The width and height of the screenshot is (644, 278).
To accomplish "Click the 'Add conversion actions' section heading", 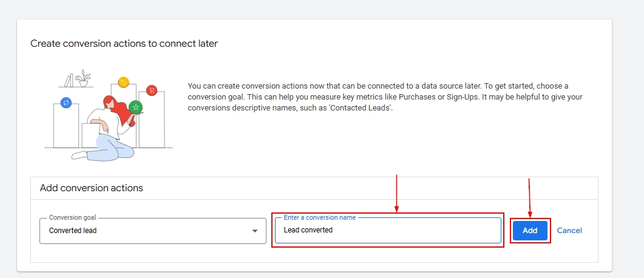I will point(91,188).
